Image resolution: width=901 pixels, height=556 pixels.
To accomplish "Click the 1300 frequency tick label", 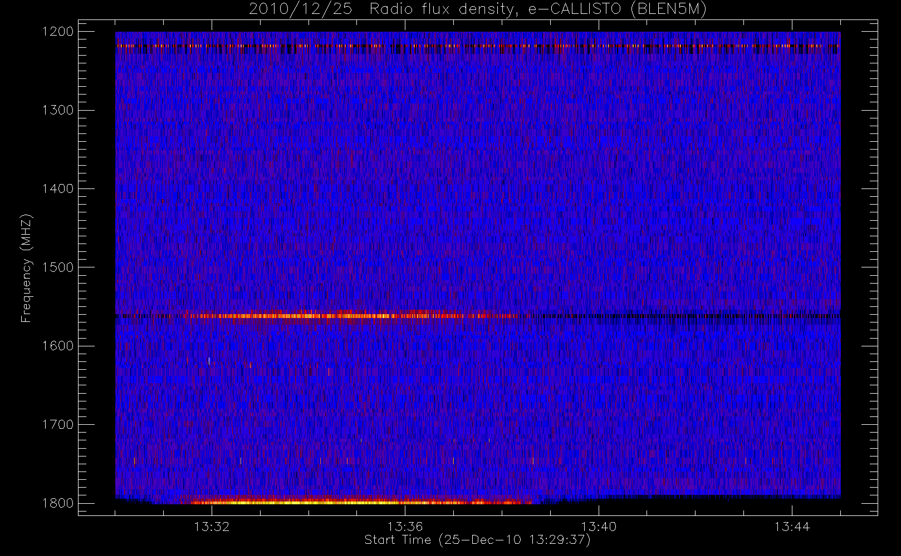I will (x=58, y=110).
